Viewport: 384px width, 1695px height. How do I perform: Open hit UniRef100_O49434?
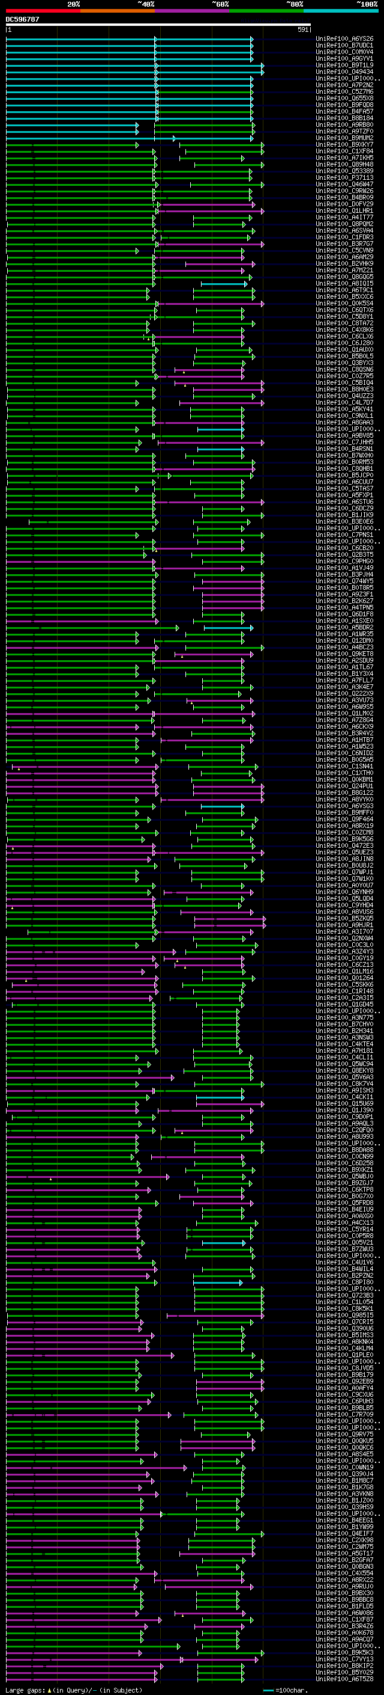pos(344,72)
